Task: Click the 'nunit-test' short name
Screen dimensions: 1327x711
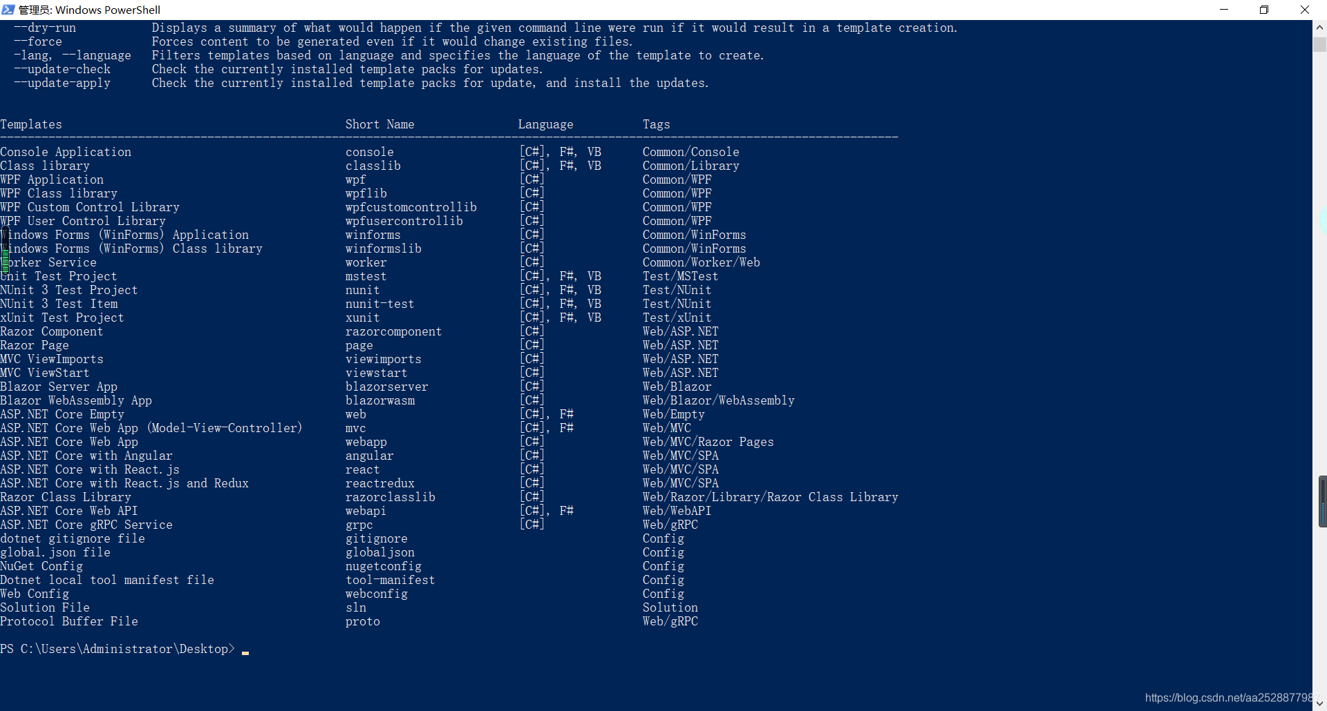Action: coord(380,304)
